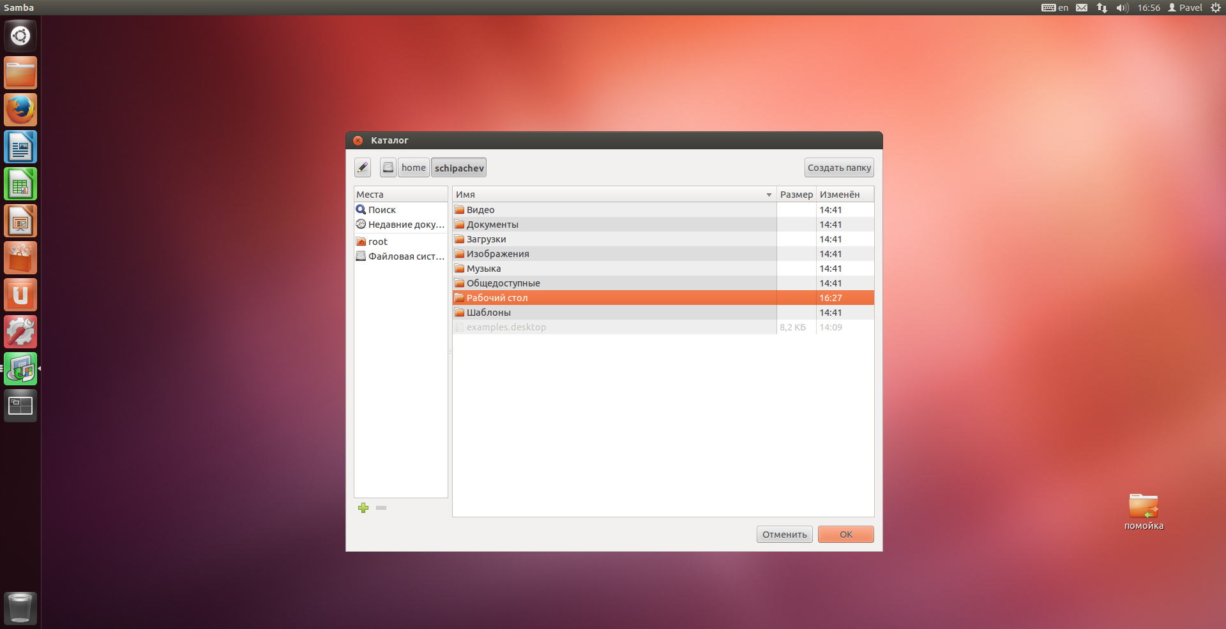Launch Firefox from the launcher

(20, 110)
